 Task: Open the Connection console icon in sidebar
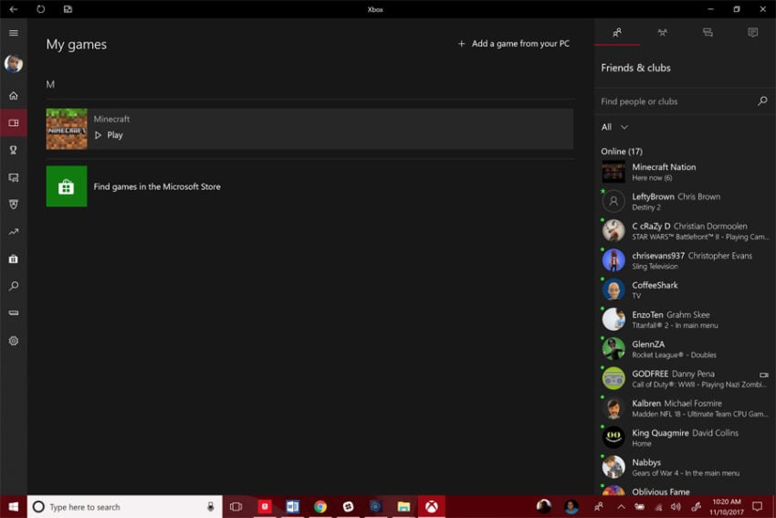point(14,313)
